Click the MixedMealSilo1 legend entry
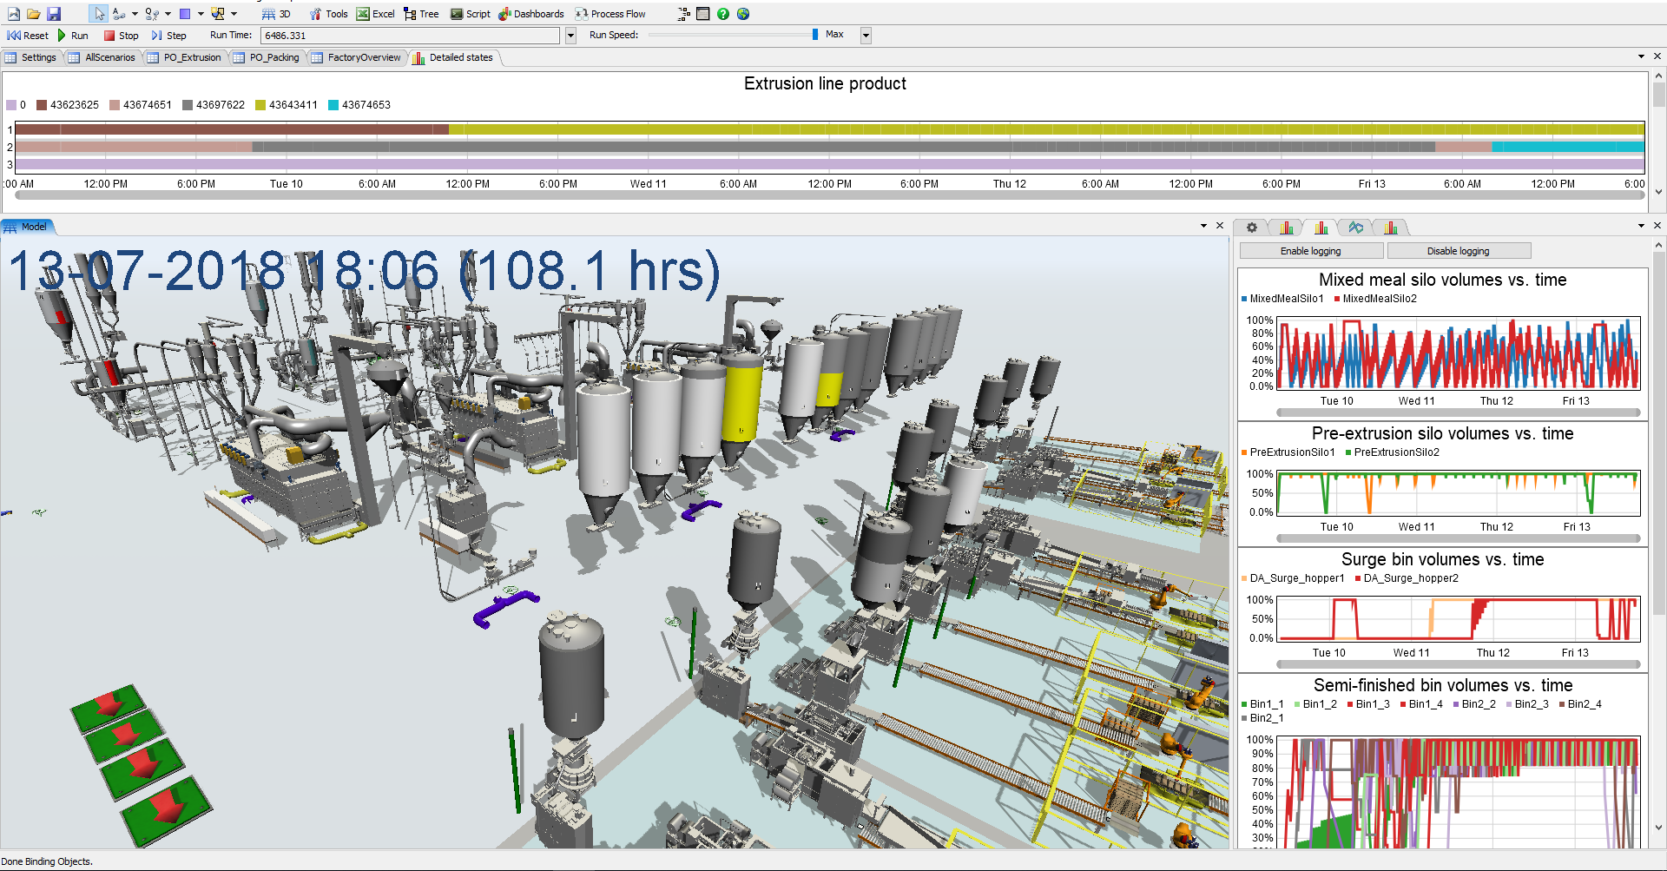The height and width of the screenshot is (871, 1667). click(1283, 299)
